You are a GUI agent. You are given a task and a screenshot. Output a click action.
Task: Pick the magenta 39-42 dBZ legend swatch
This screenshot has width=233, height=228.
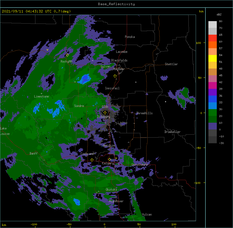pyautogui.click(x=212, y=85)
